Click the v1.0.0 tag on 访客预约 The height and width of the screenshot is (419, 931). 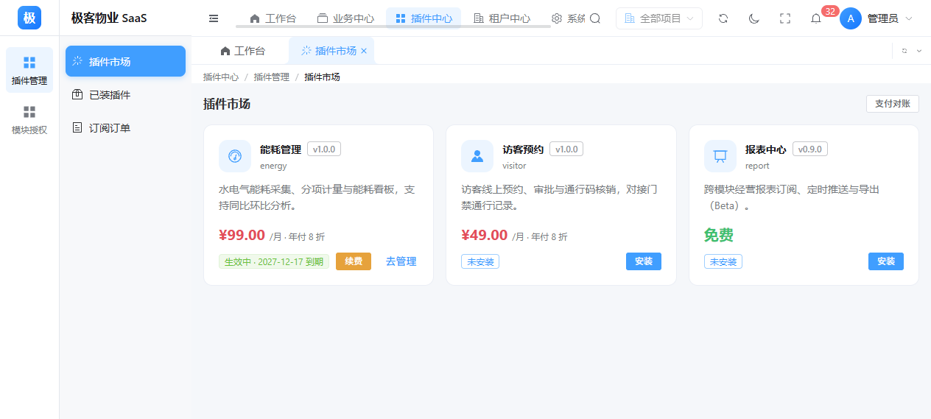tap(566, 149)
